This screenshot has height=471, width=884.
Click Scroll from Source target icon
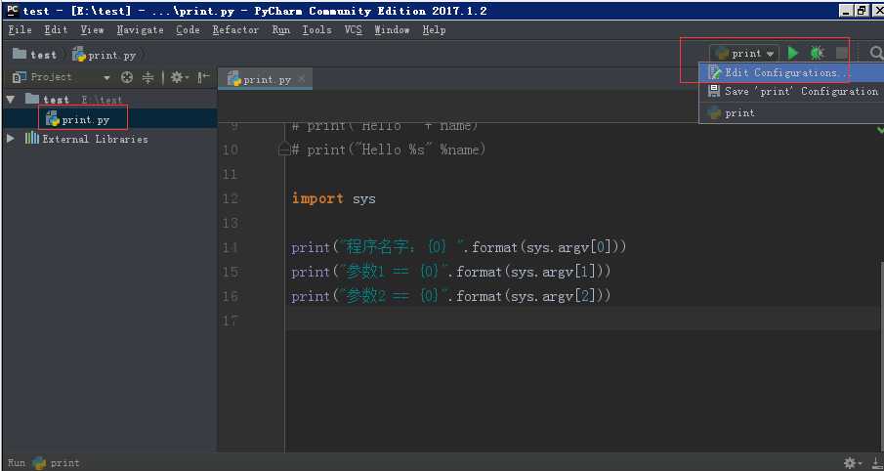pos(127,77)
